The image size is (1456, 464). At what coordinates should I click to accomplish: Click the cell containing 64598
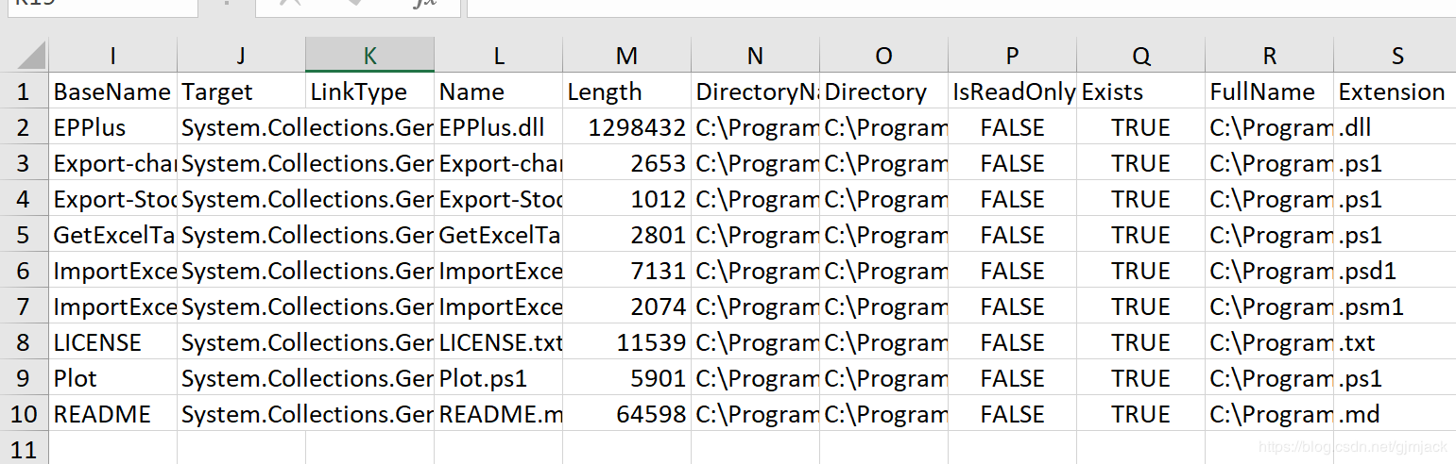(x=626, y=414)
